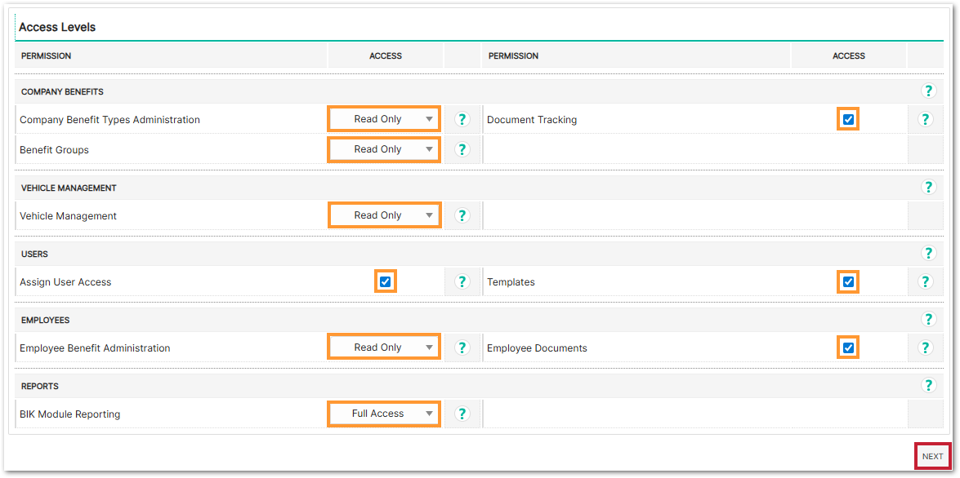The image size is (960, 478).
Task: Untick the Employee Documents checkbox
Action: (x=848, y=348)
